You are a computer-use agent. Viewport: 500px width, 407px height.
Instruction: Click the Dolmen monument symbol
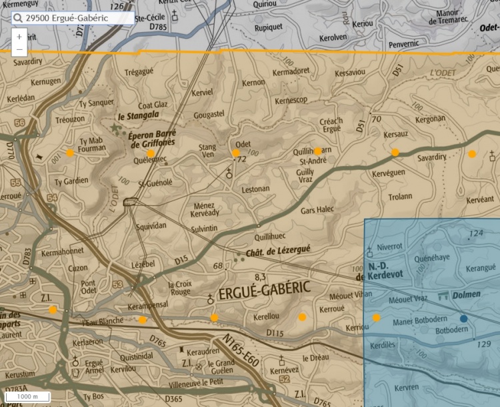[x=441, y=295]
